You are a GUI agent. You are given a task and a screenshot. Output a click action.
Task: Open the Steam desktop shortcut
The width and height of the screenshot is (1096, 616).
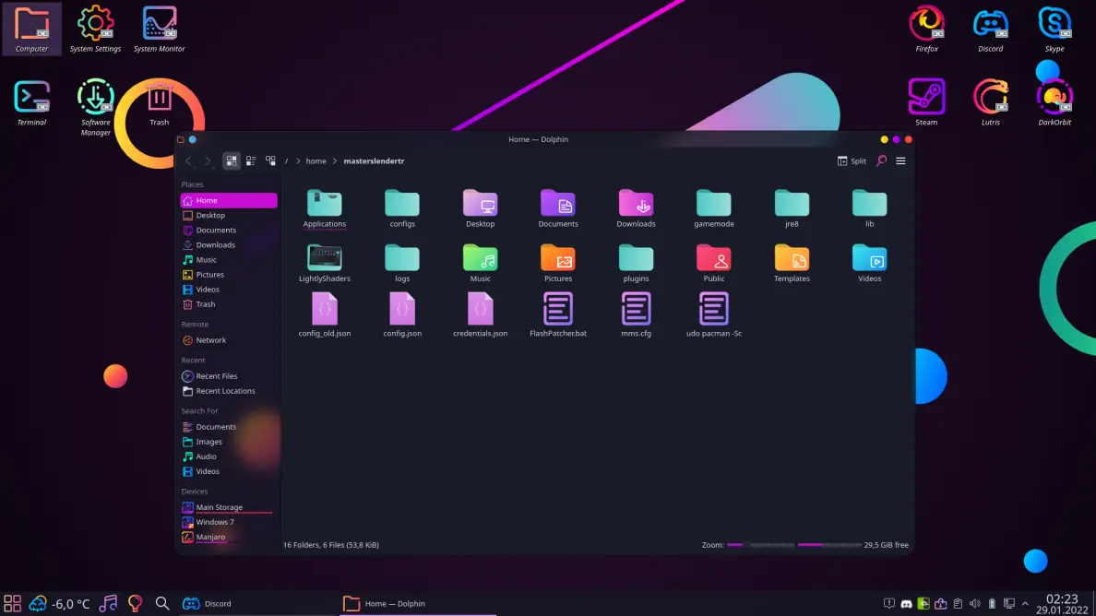[927, 102]
